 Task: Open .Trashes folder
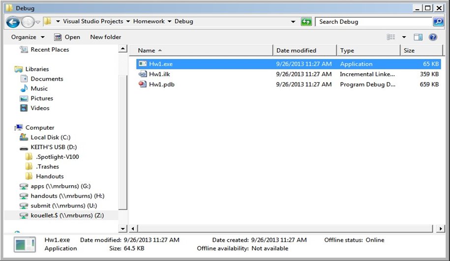(x=47, y=166)
